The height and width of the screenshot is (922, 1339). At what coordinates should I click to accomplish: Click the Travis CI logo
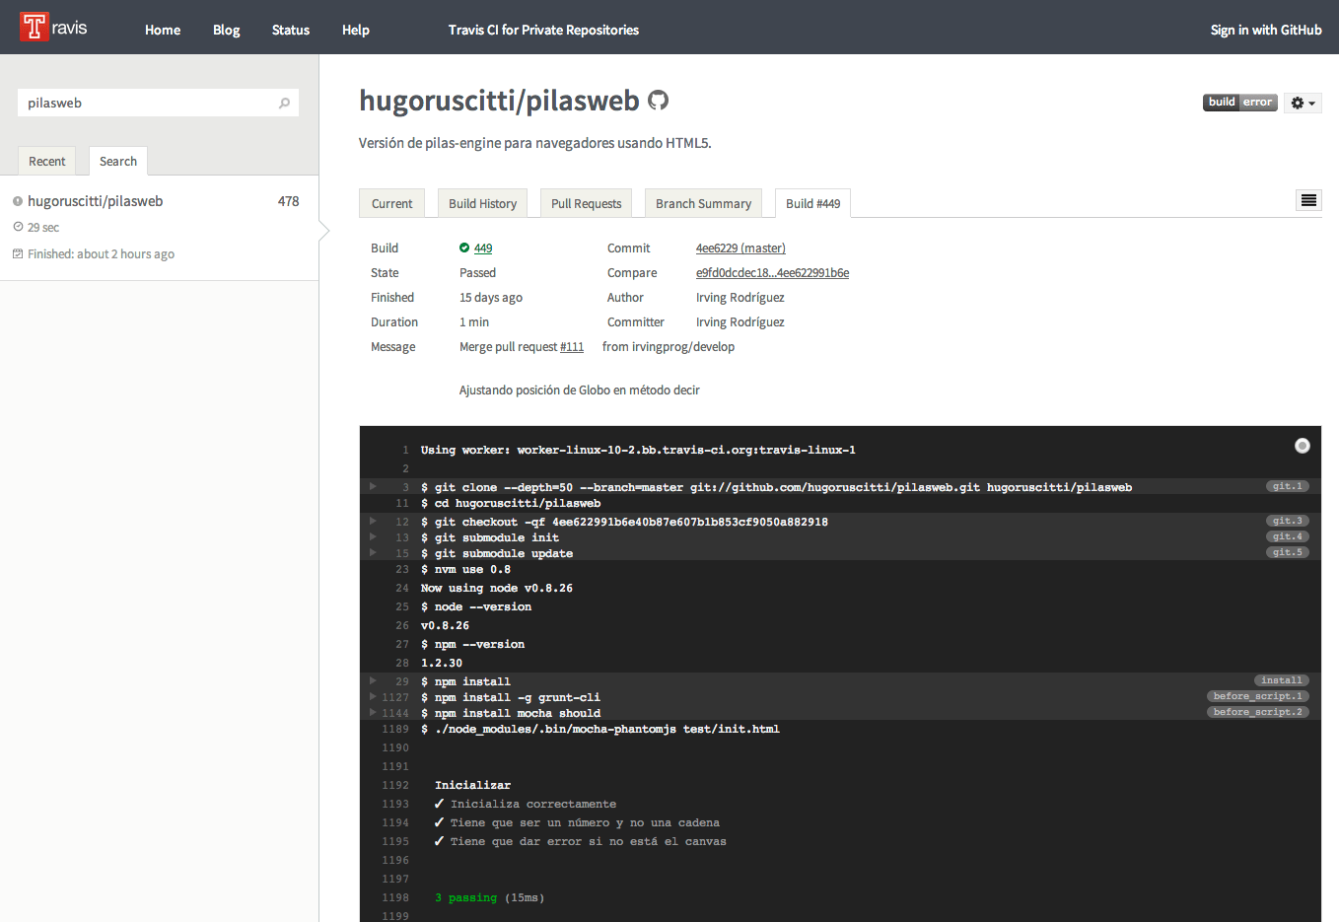53,27
